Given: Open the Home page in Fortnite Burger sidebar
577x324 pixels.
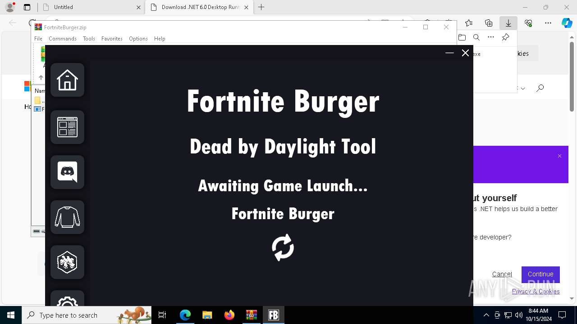Looking at the screenshot, I should coord(67,80).
